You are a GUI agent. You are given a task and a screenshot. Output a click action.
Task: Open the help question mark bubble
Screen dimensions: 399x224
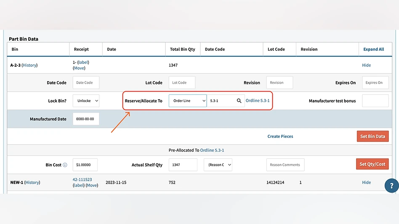point(391,186)
